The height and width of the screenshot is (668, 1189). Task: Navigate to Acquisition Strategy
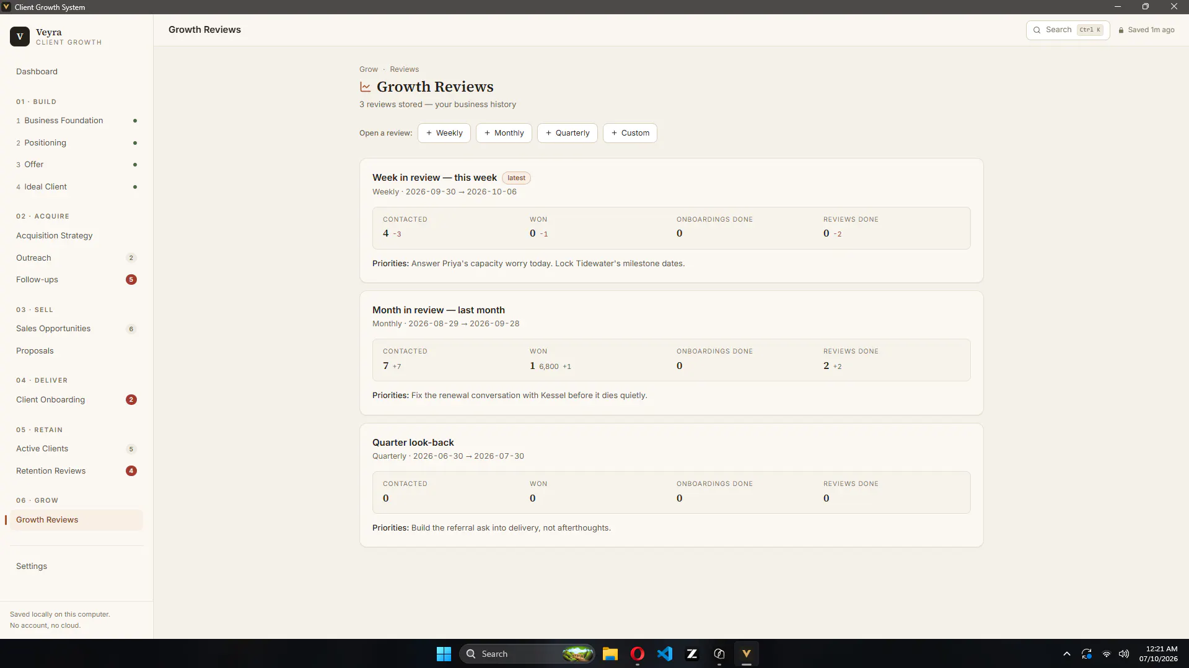[76, 236]
